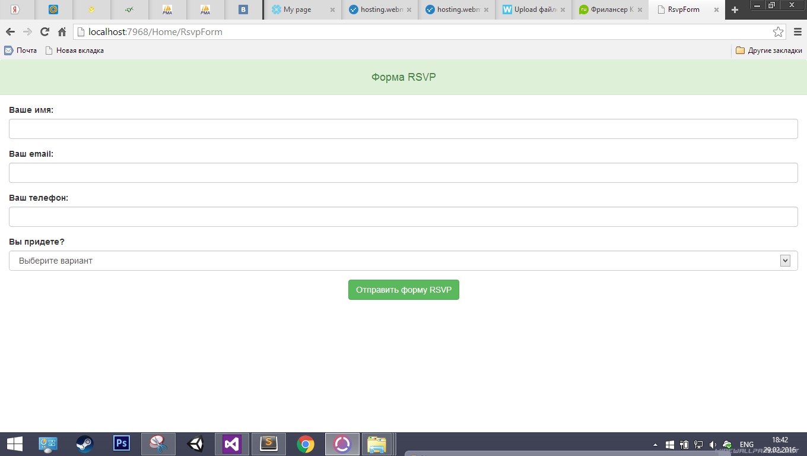Open Visual Studio from the taskbar
Image resolution: width=807 pixels, height=456 pixels.
pyautogui.click(x=232, y=444)
